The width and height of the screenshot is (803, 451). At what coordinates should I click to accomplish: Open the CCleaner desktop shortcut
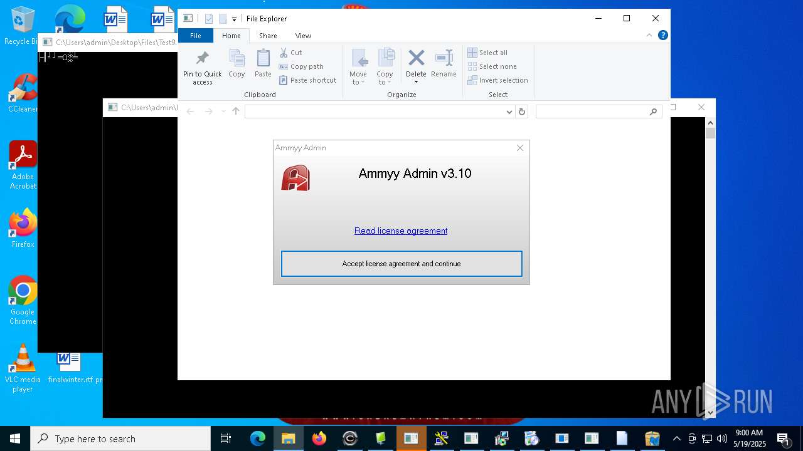23,93
